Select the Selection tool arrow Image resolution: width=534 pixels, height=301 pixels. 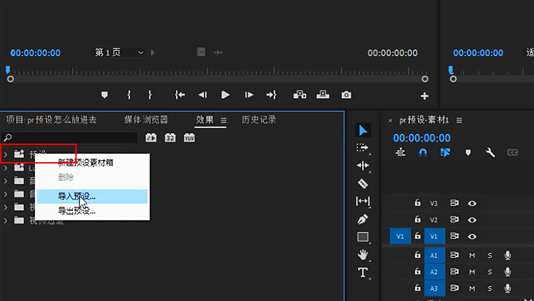[363, 130]
